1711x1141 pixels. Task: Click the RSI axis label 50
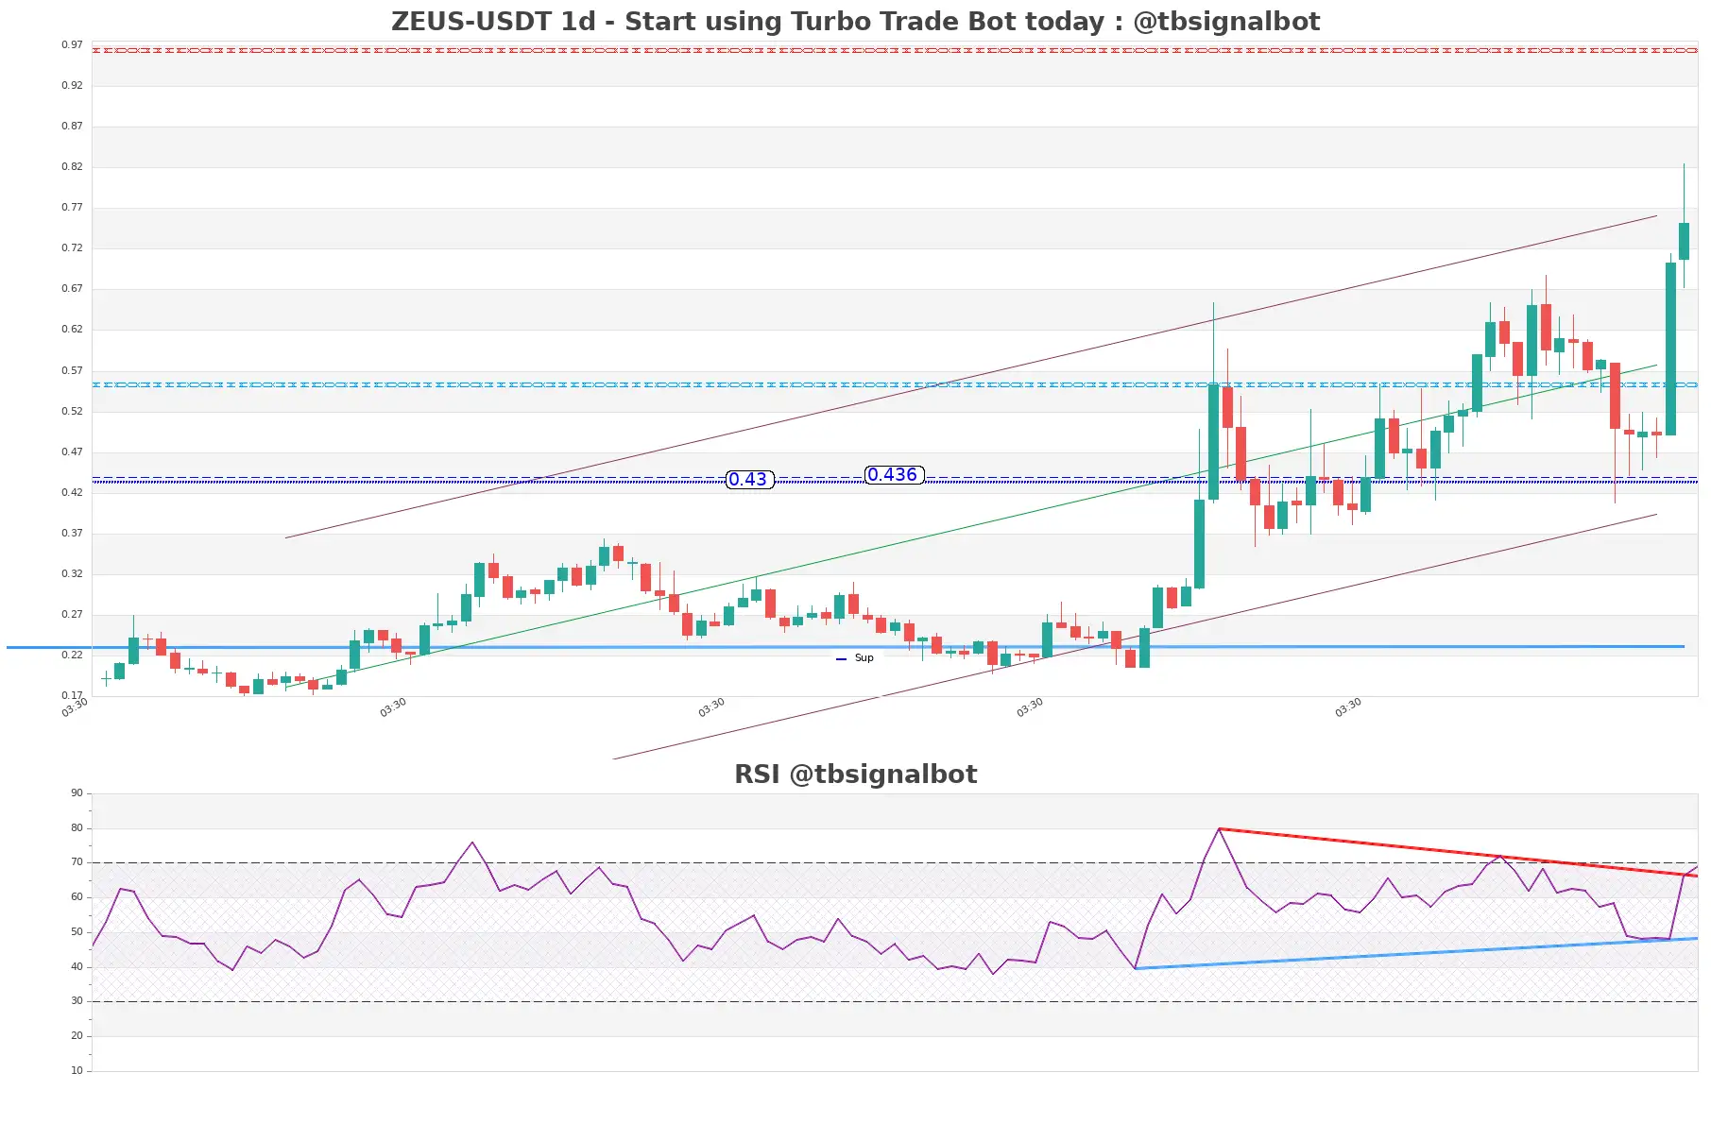point(77,932)
